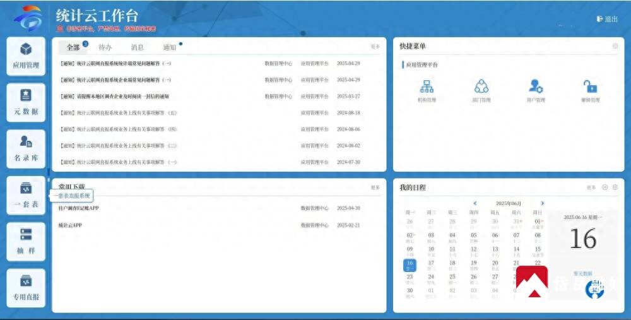
Task: Switch to the 通知 tab
Action: (169, 47)
